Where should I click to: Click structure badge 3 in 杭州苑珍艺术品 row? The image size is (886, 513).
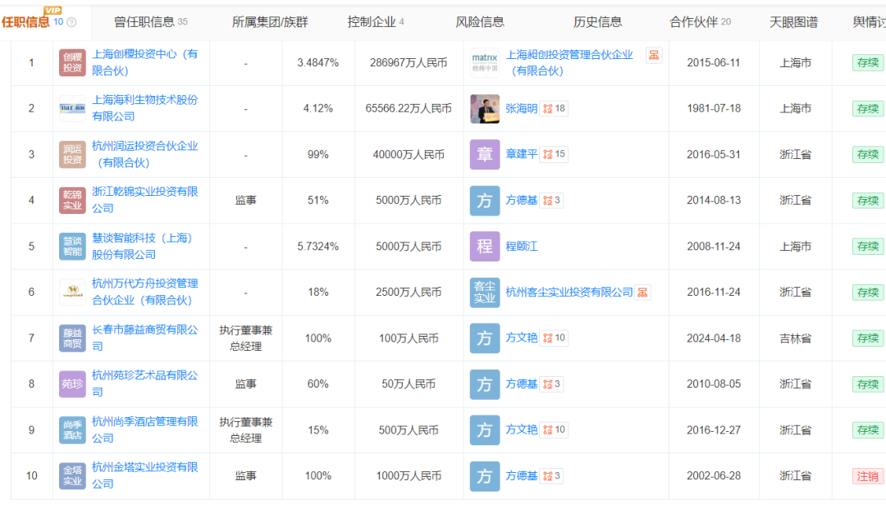551,384
